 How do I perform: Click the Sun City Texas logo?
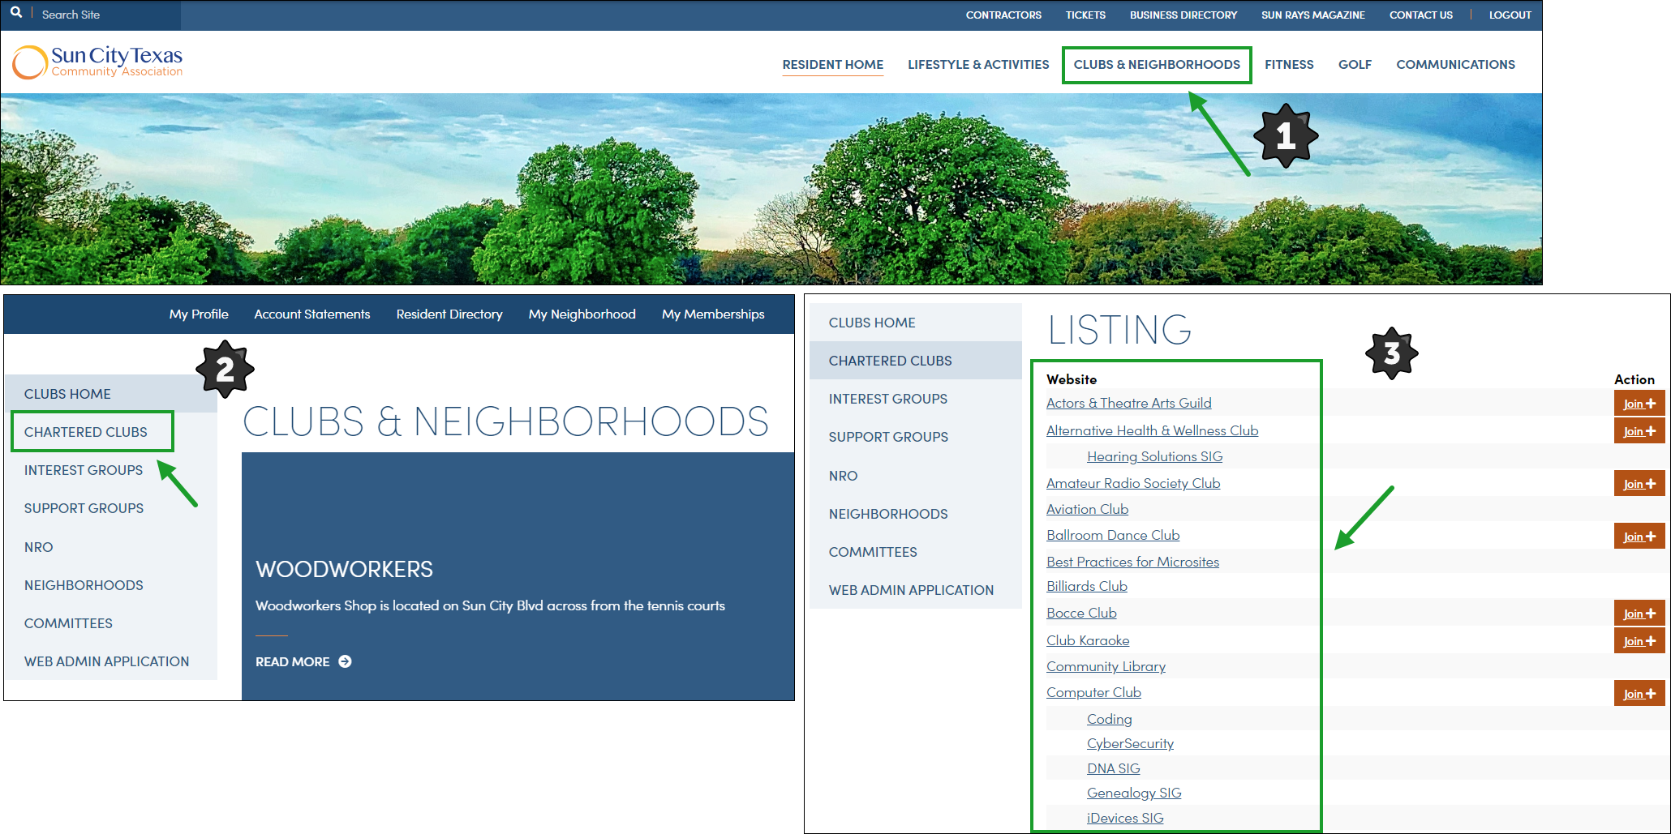point(97,62)
